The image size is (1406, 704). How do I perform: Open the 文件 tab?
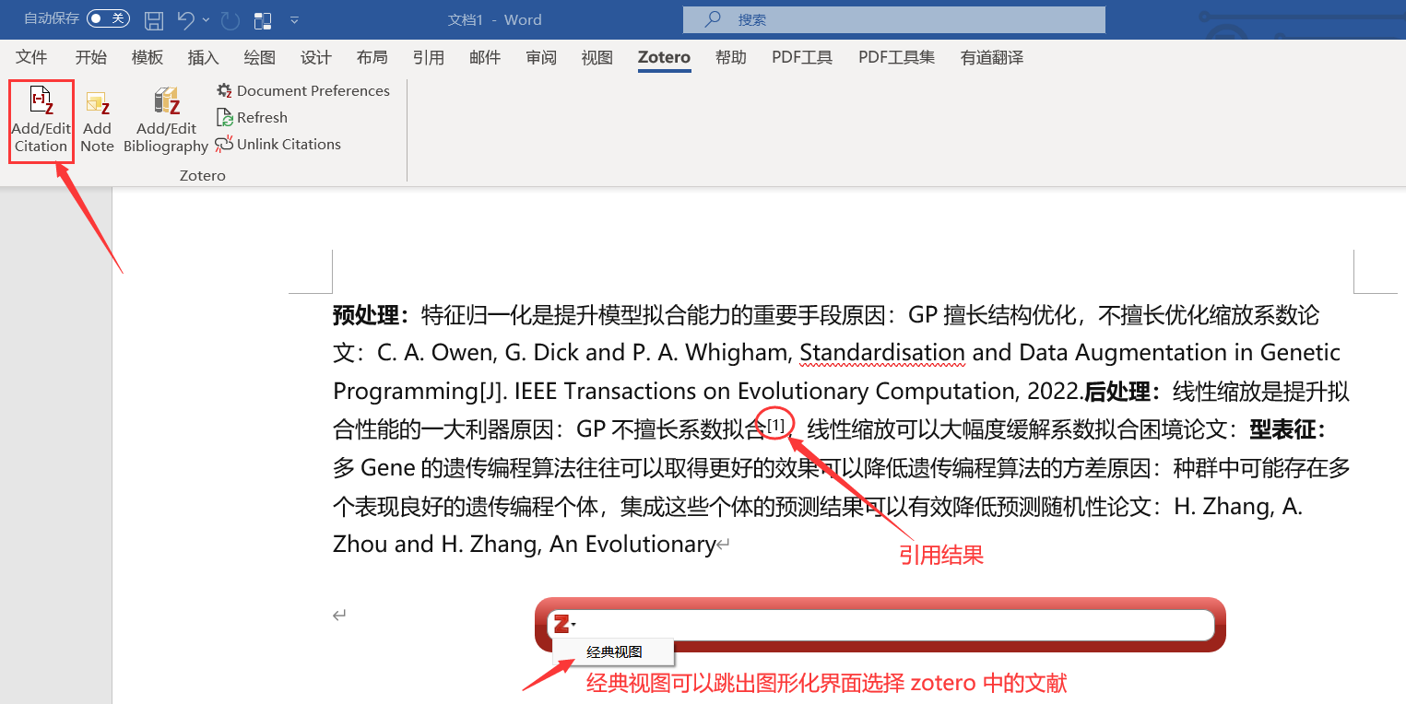tap(32, 57)
